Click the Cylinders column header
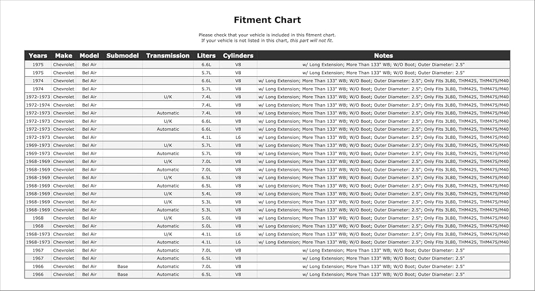The width and height of the screenshot is (535, 291). pyautogui.click(x=238, y=56)
